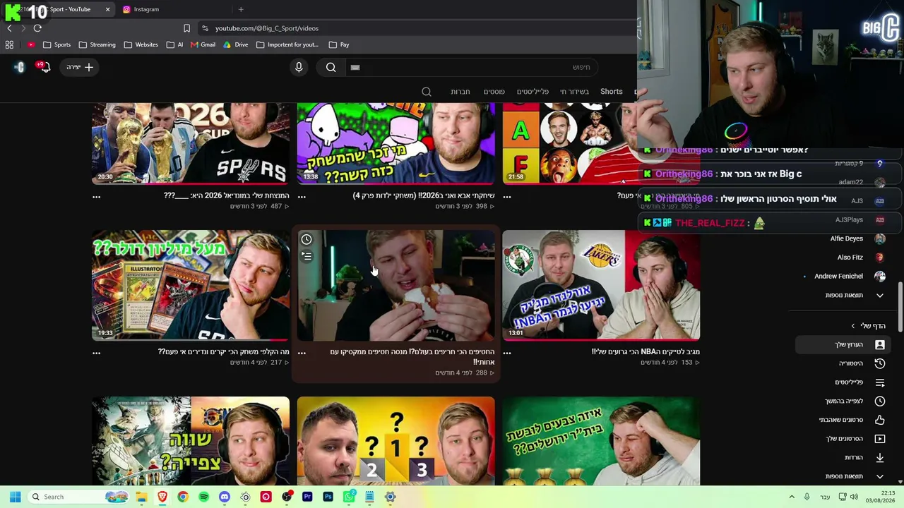This screenshot has width=904, height=508.
Task: Reload the page in the browser
Action: [x=37, y=28]
